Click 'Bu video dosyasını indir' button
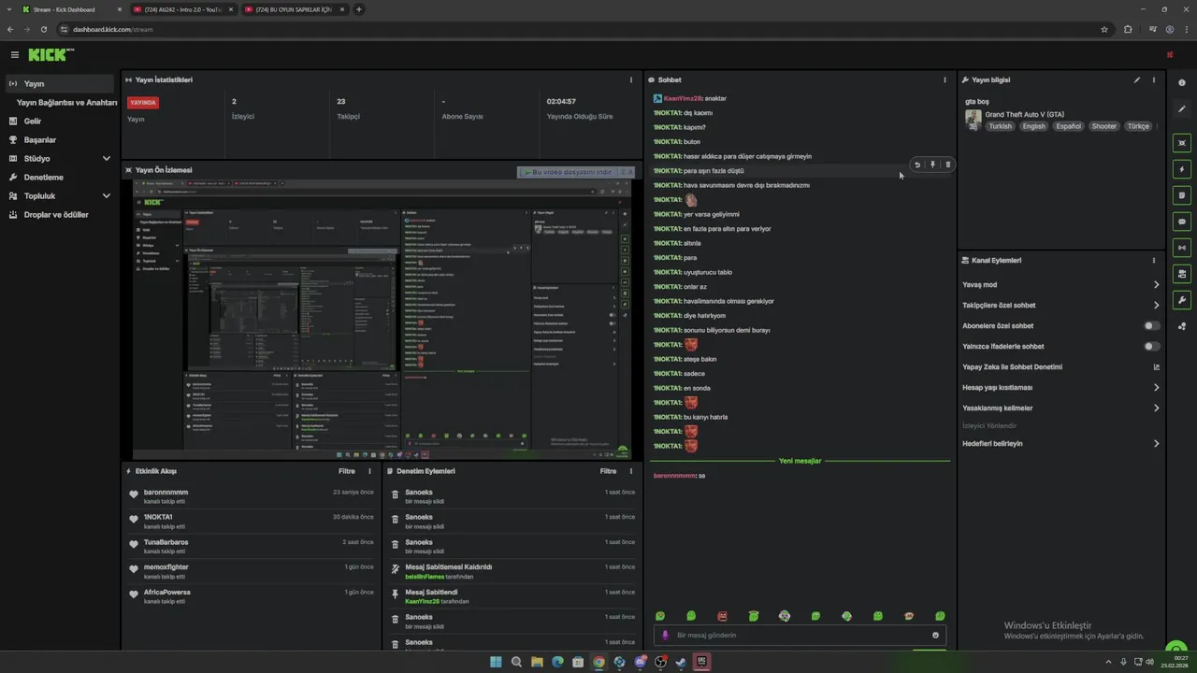The image size is (1197, 673). [x=568, y=172]
